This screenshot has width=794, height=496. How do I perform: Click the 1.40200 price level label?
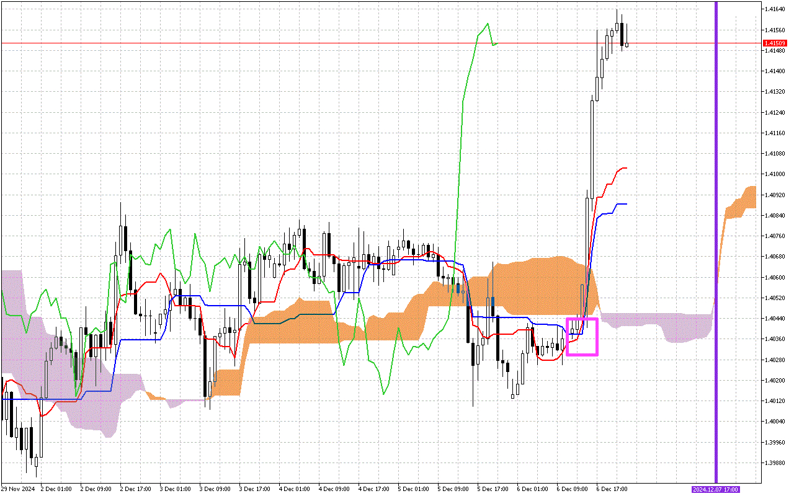click(x=775, y=380)
